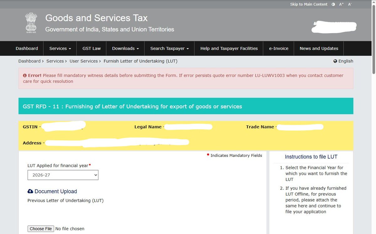Image resolution: width=376 pixels, height=234 pixels.
Task: Click the Government of India emblem logo
Action: (31, 23)
